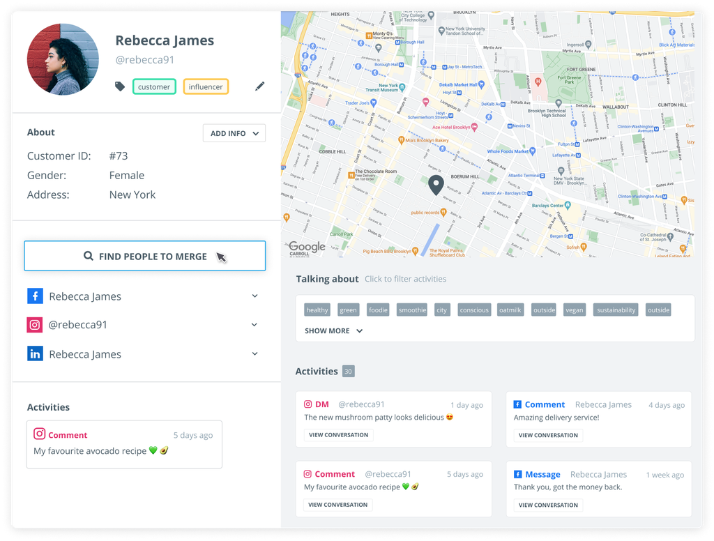Expand the Instagram @rebecca91 account row
Image resolution: width=714 pixels, height=541 pixels.
pos(255,325)
